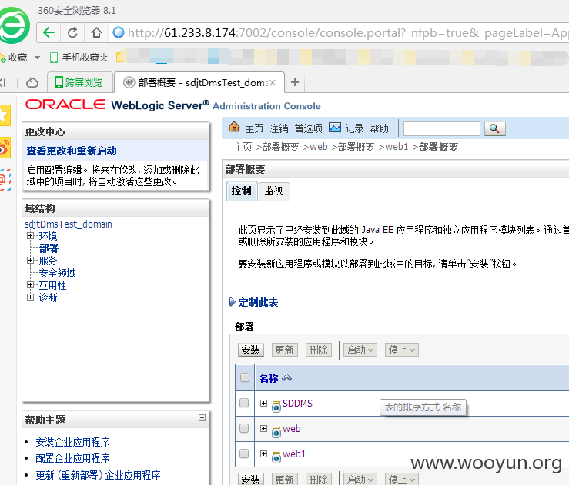
Task: Expand the 服务 tree node
Action: coord(31,260)
